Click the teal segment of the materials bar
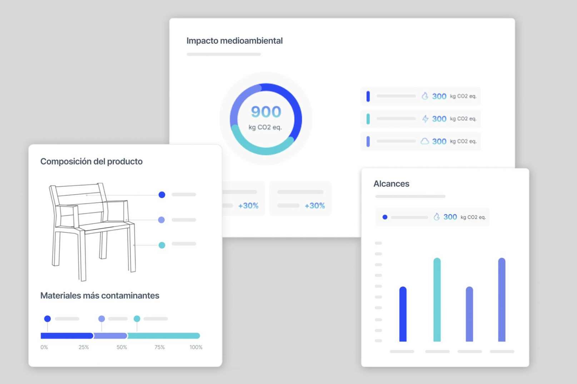The image size is (577, 384). click(x=163, y=336)
